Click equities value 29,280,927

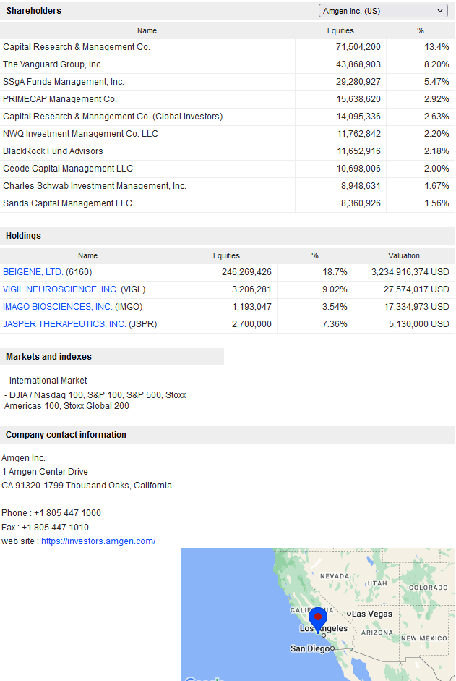click(x=358, y=82)
